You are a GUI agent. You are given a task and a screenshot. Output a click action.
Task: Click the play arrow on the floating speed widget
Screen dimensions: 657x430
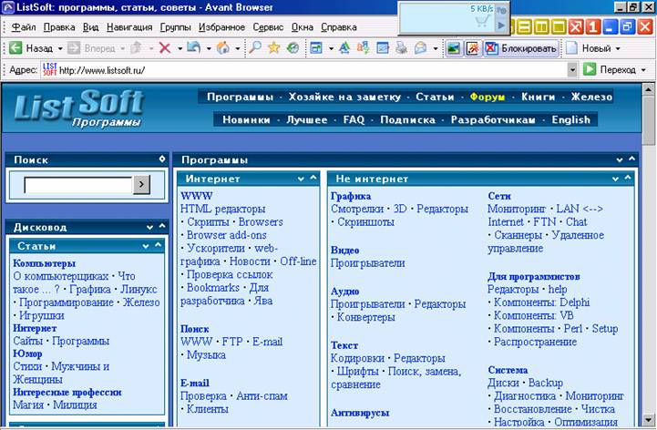coord(501,26)
